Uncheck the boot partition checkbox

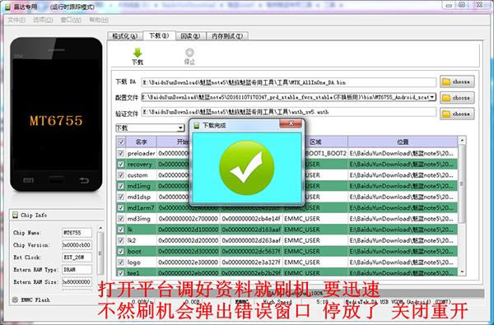click(x=121, y=251)
